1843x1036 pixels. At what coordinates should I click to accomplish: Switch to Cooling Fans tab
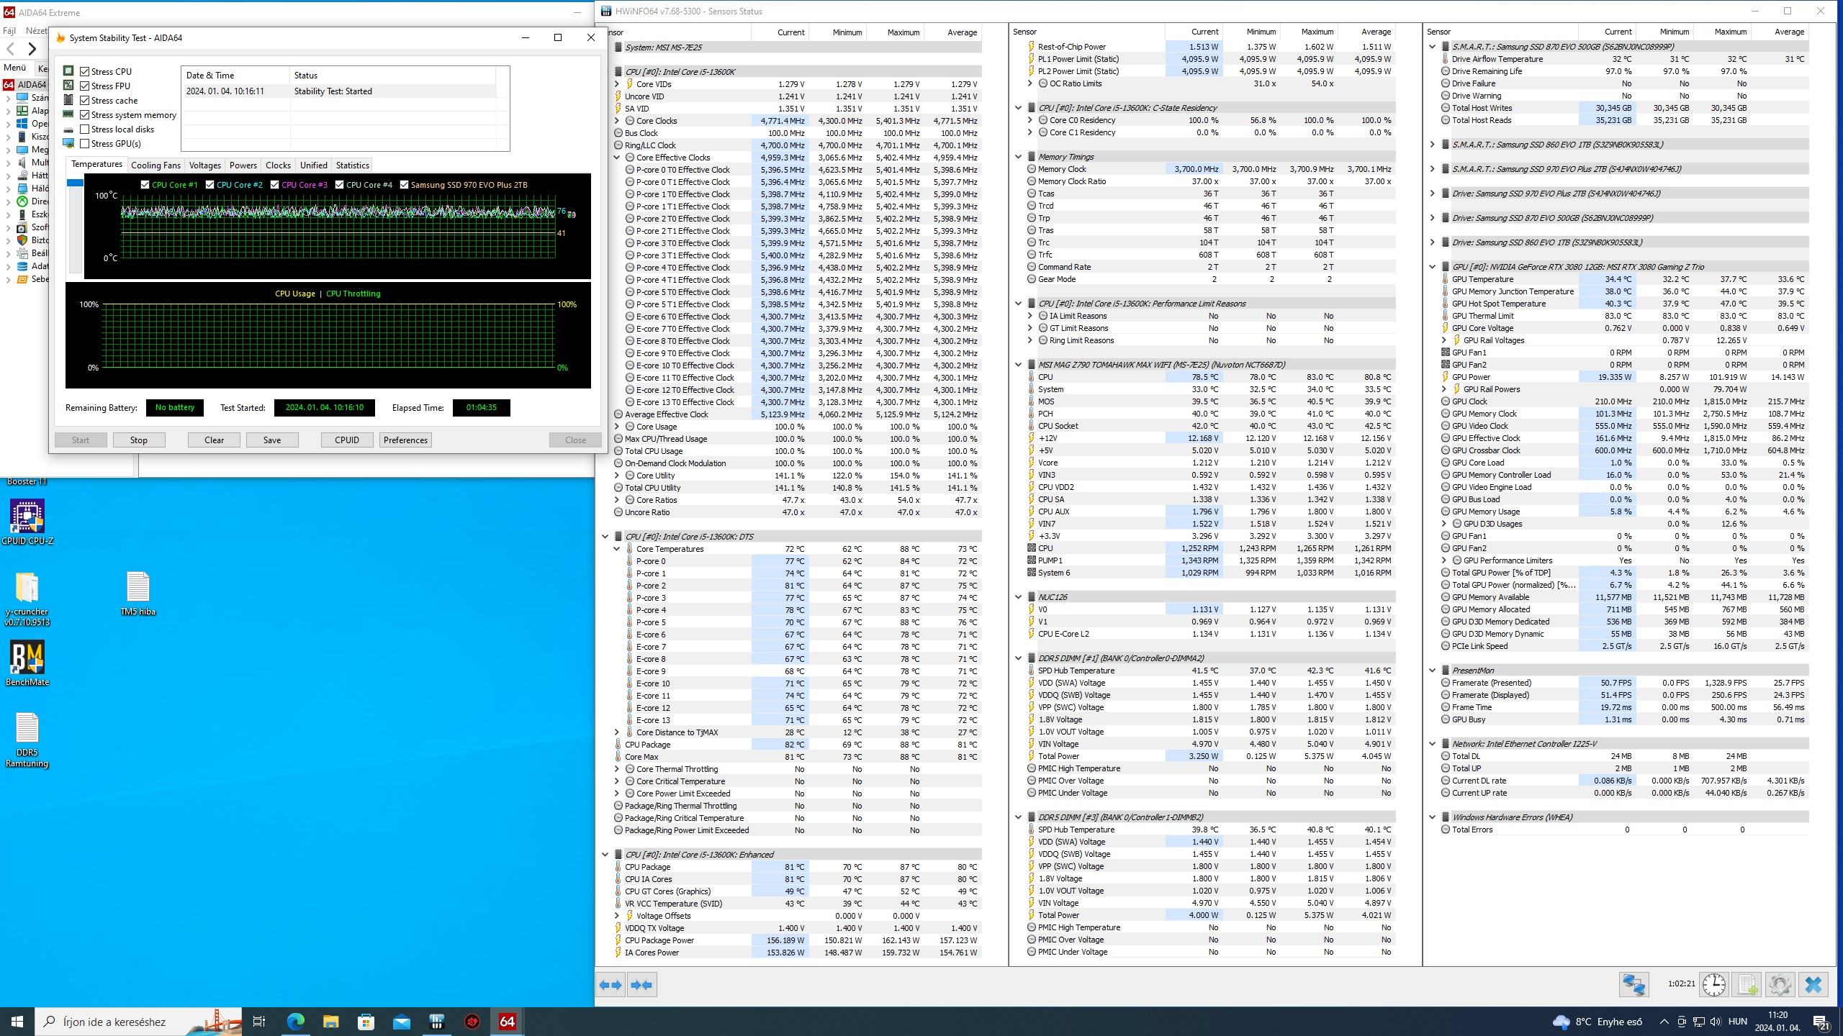[156, 165]
